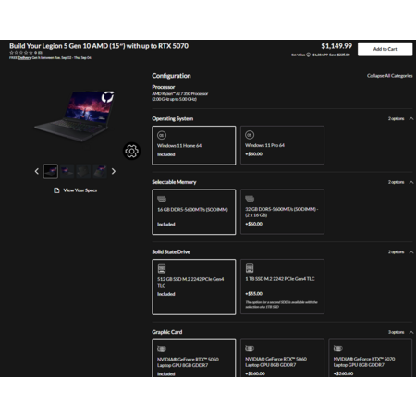This screenshot has height=416, width=416.
Task: Click Add to Cart button
Action: pyautogui.click(x=385, y=49)
